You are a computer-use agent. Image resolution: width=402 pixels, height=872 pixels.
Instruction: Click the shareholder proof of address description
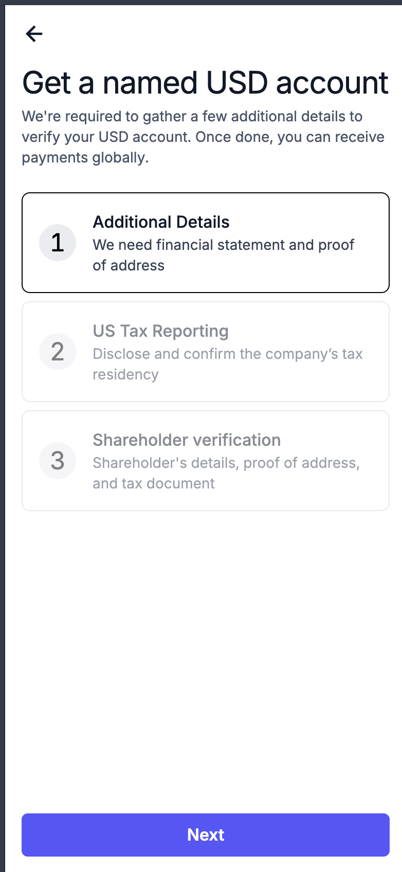pos(226,473)
